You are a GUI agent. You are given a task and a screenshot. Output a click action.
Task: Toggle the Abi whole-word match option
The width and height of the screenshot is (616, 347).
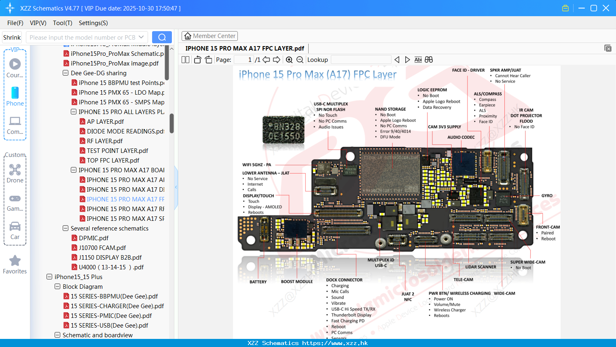point(418,60)
